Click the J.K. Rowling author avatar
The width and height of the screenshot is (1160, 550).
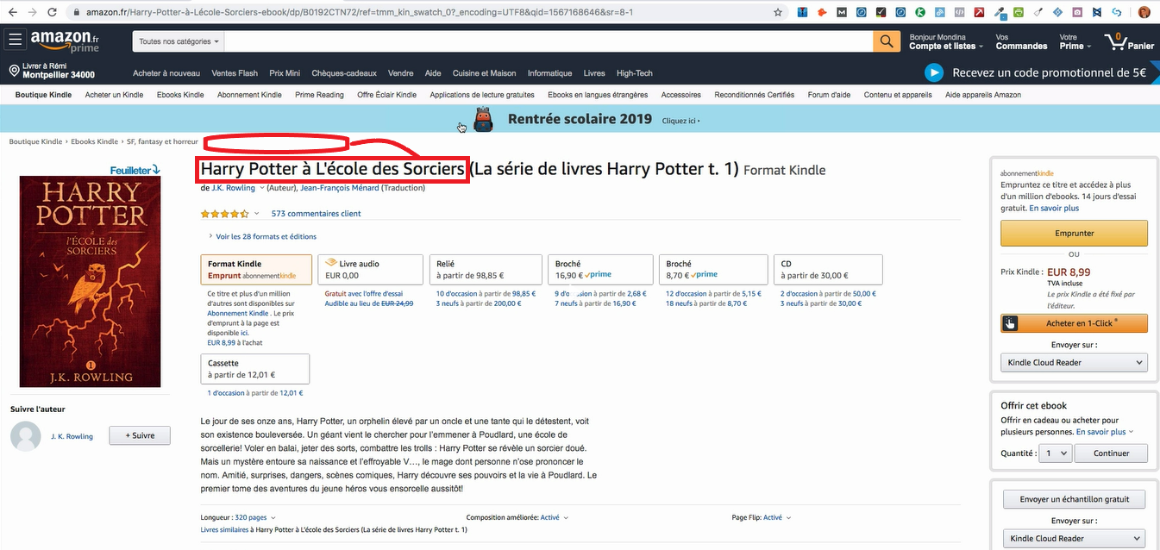(x=26, y=436)
